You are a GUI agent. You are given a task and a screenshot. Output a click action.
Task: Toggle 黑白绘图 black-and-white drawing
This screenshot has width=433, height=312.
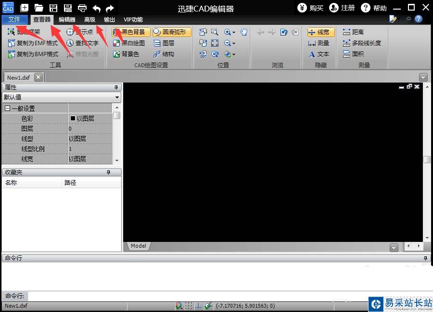click(x=128, y=43)
